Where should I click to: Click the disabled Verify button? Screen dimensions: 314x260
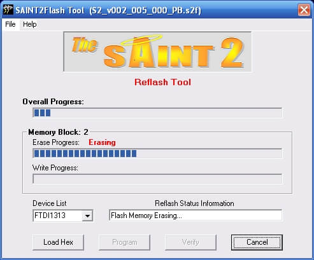190,242
